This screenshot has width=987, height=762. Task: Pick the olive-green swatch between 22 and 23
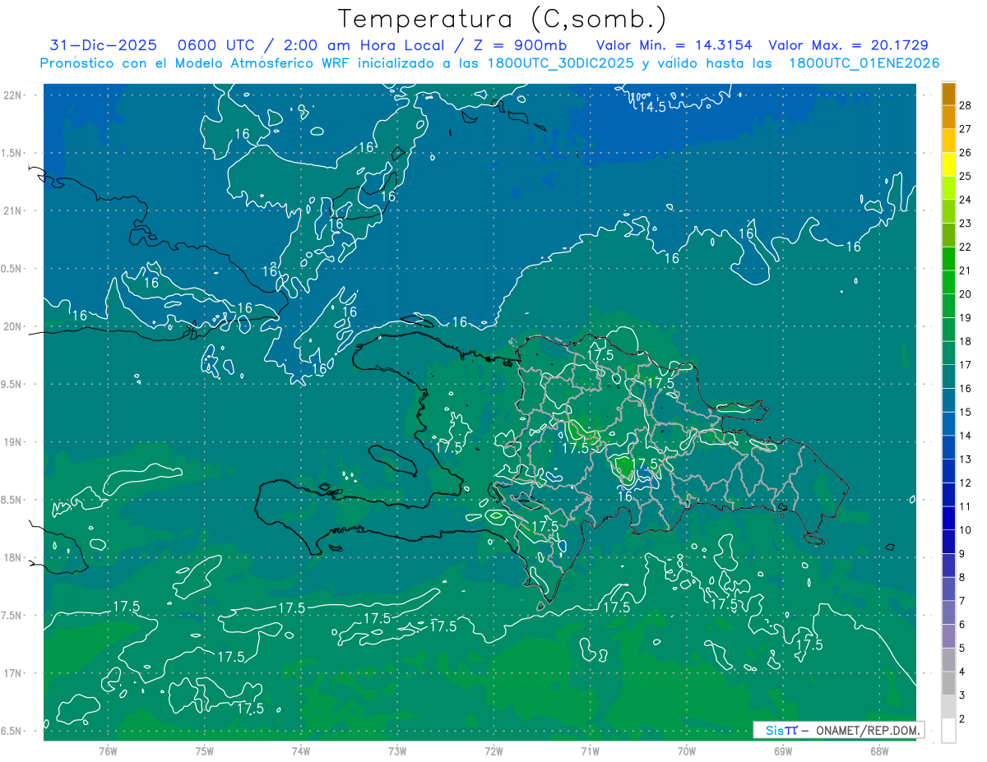[948, 235]
